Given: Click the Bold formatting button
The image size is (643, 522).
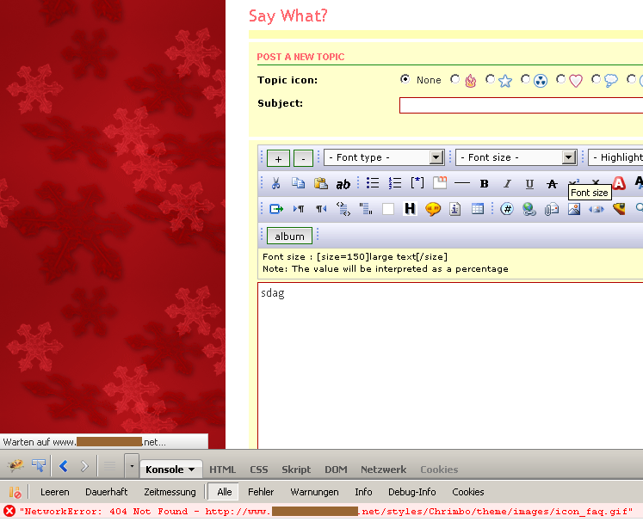Looking at the screenshot, I should (x=484, y=184).
